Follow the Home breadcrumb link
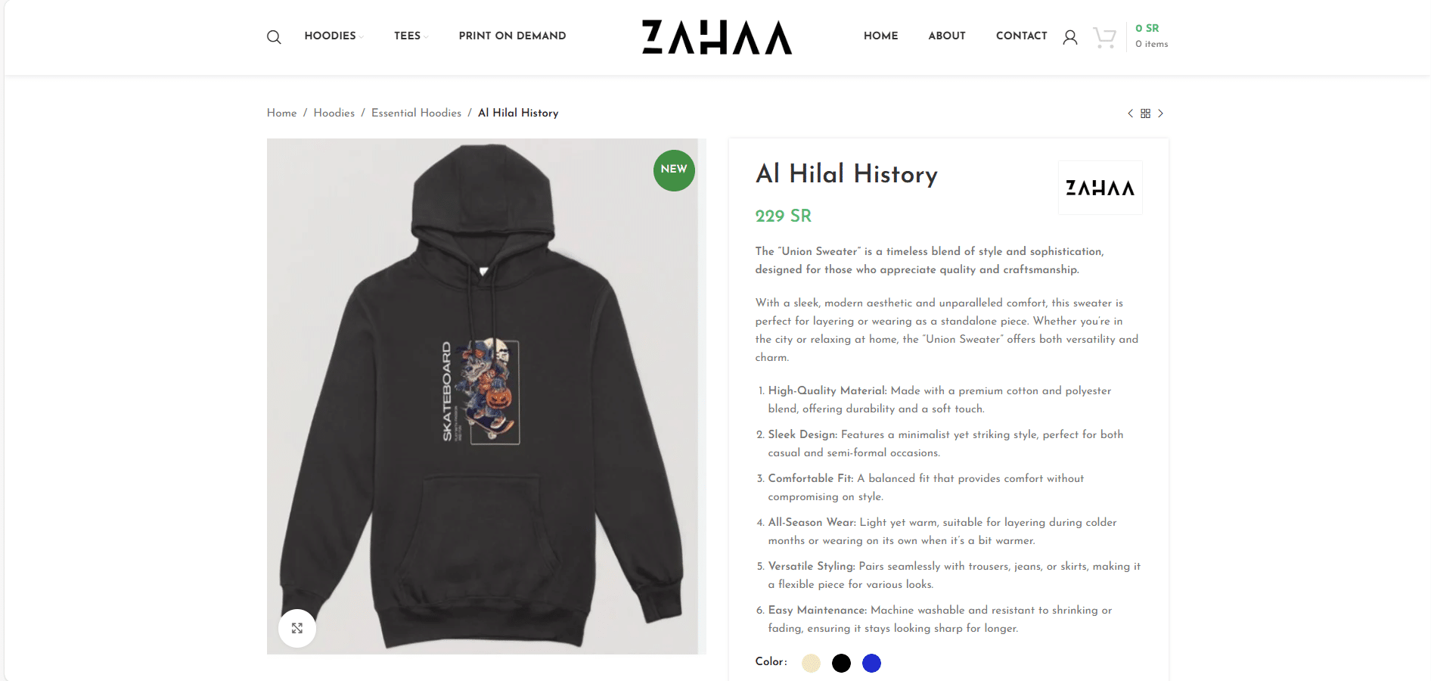The width and height of the screenshot is (1431, 681). 281,113
